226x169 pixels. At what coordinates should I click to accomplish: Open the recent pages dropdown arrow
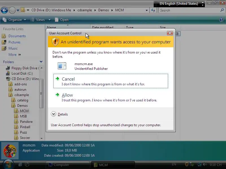[18, 10]
